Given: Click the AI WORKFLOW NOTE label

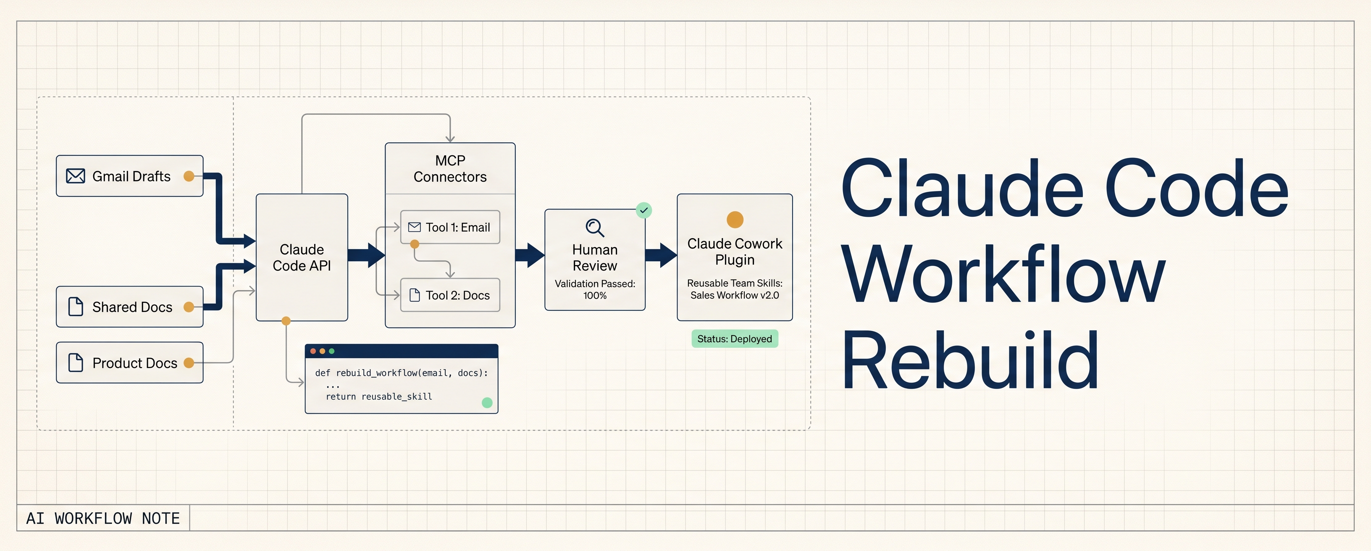Looking at the screenshot, I should pyautogui.click(x=103, y=518).
